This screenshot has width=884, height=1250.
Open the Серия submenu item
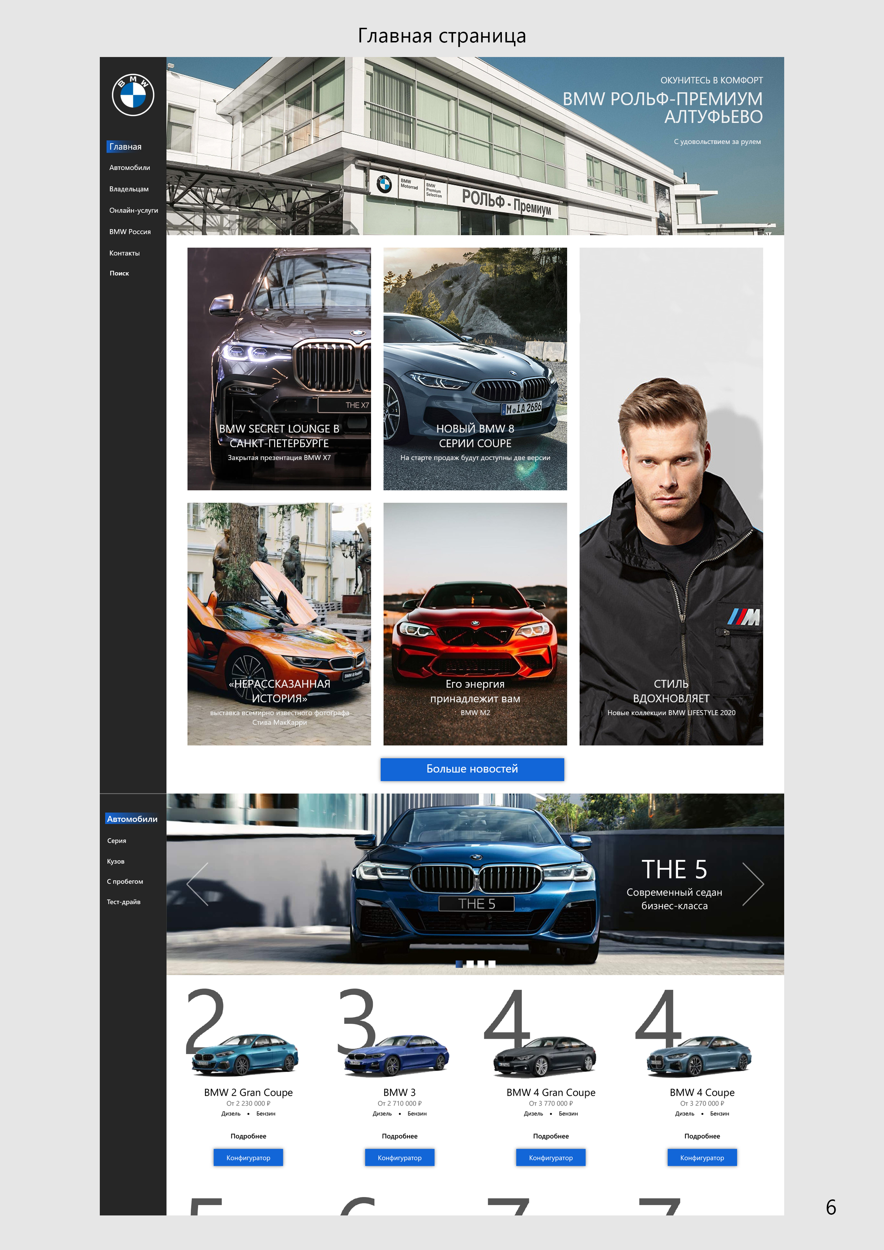117,841
